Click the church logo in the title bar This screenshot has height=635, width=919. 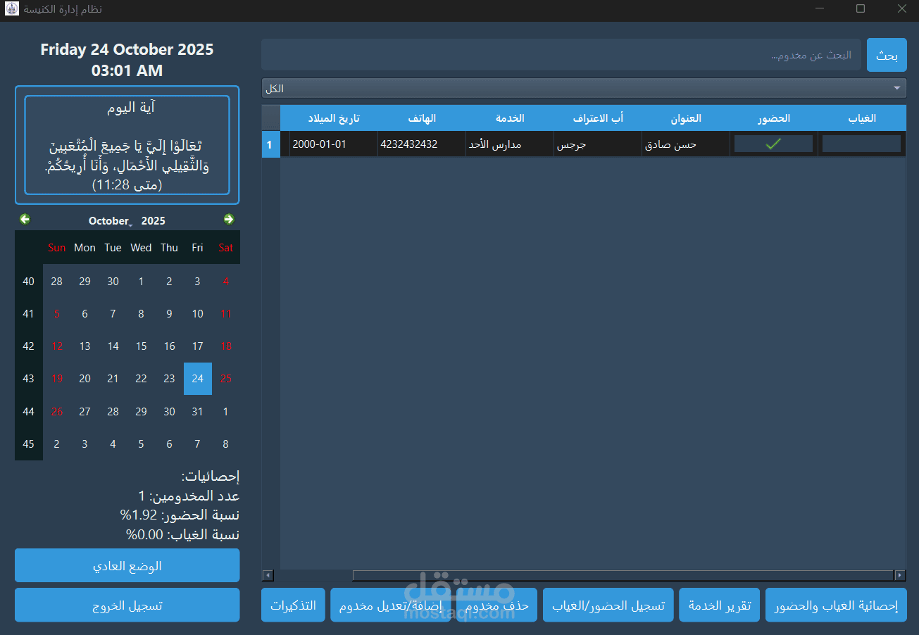11,10
